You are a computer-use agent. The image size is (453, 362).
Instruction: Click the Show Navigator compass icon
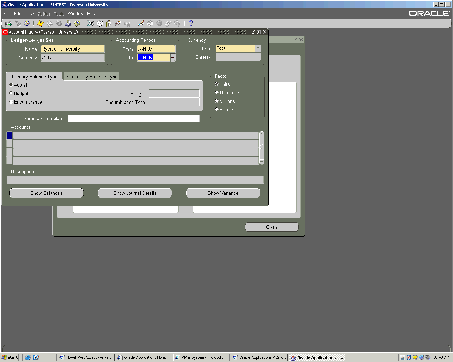[x=27, y=23]
